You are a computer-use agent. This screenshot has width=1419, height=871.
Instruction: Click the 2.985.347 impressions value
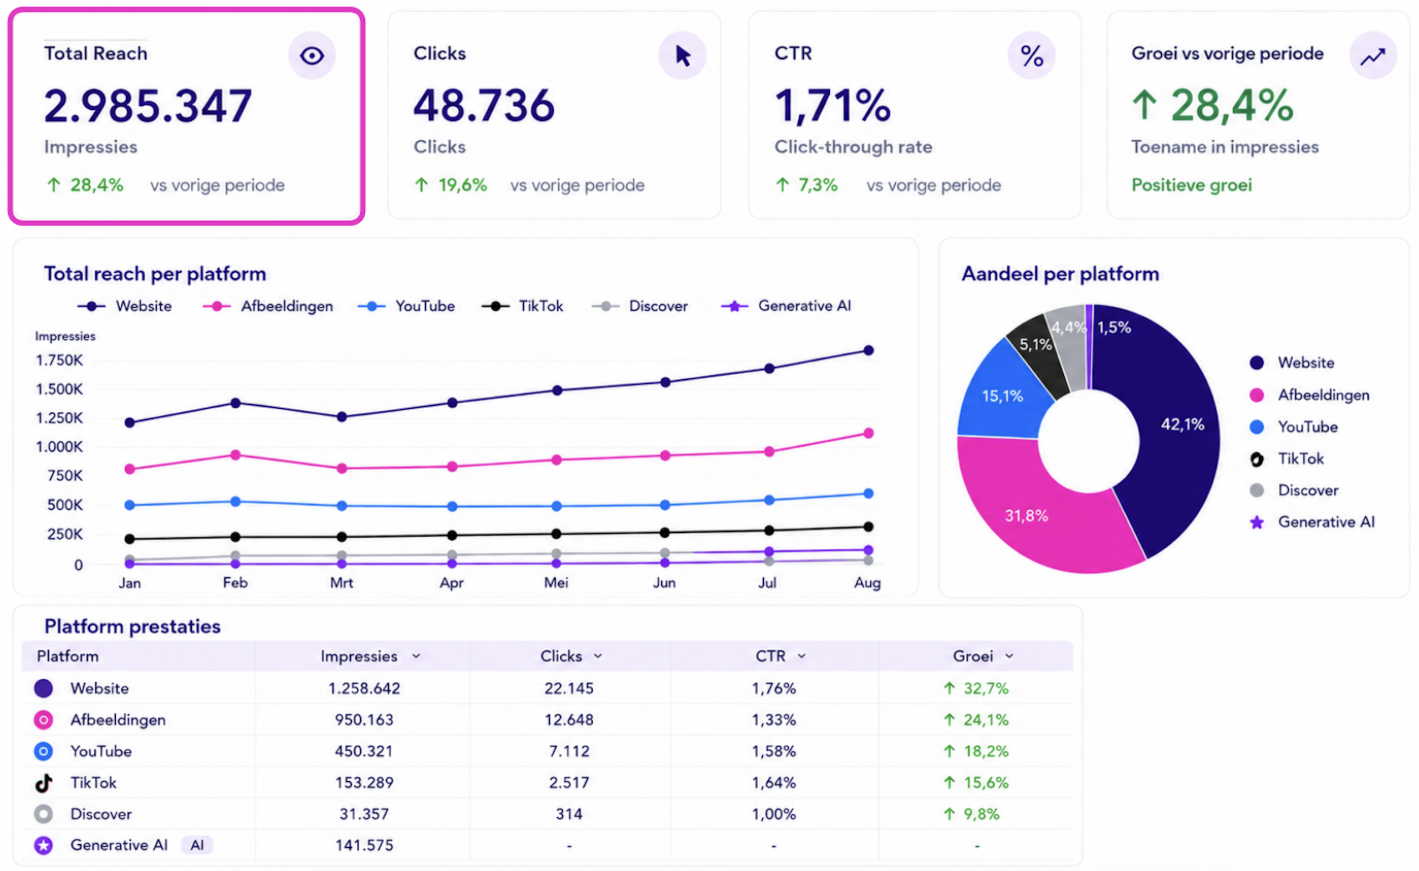[148, 106]
